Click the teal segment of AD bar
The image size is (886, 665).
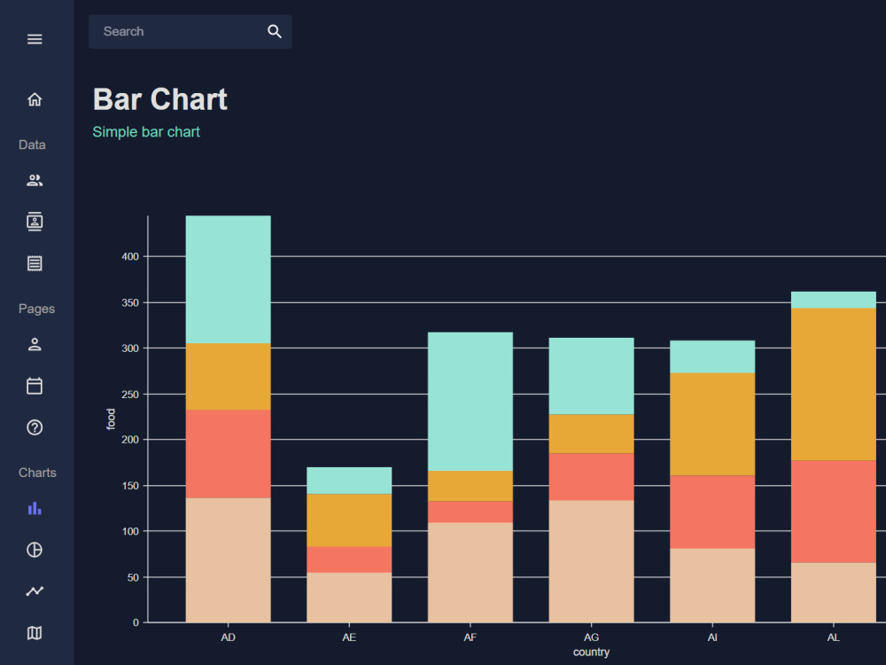[229, 279]
